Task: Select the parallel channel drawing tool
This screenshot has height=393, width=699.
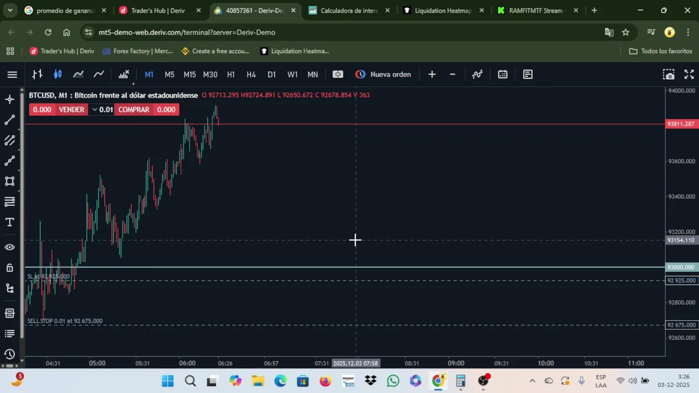Action: pos(10,140)
